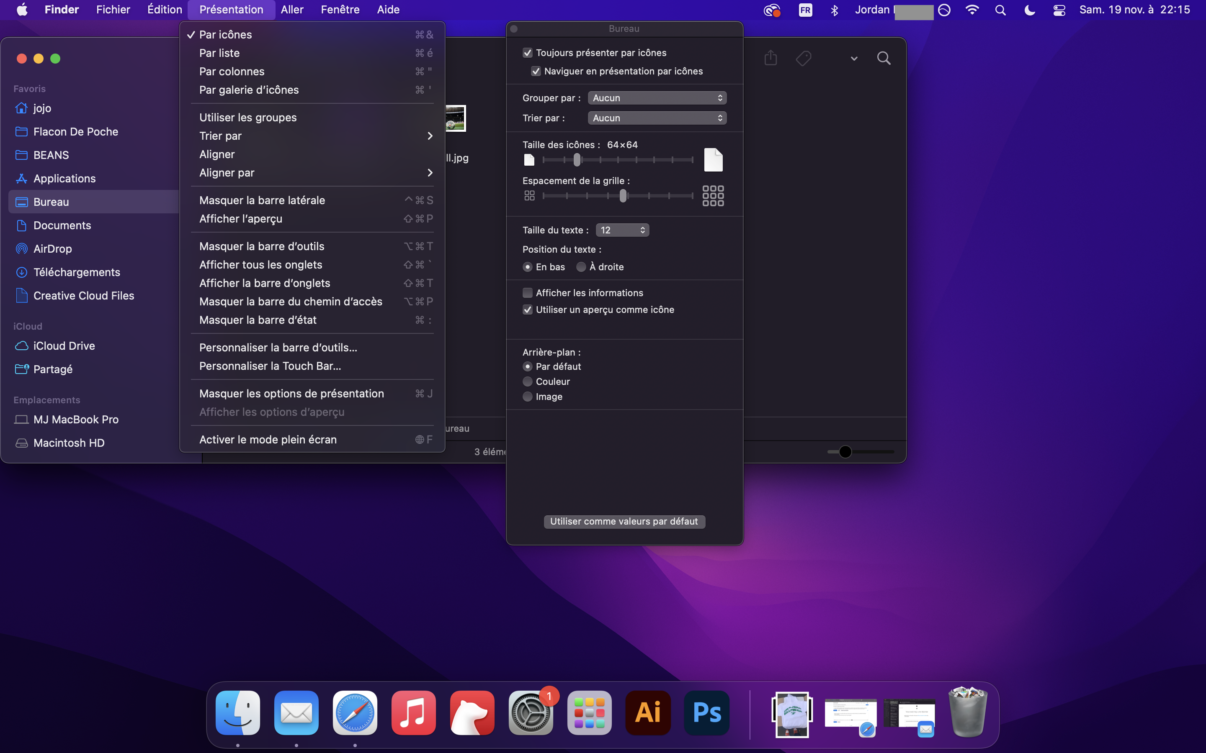Enable Afficher les informations checkbox
Screen dimensions: 1206x753
528,293
